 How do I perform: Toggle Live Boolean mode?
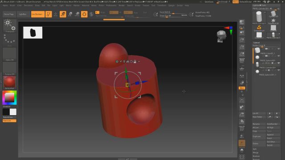[x=38, y=14]
